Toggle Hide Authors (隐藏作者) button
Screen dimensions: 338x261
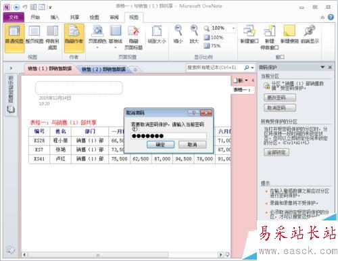74,38
